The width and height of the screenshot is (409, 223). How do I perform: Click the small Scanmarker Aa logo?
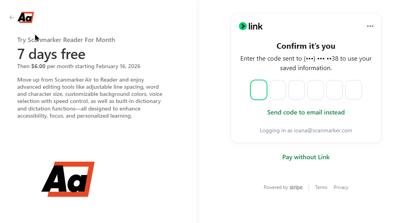26,17
